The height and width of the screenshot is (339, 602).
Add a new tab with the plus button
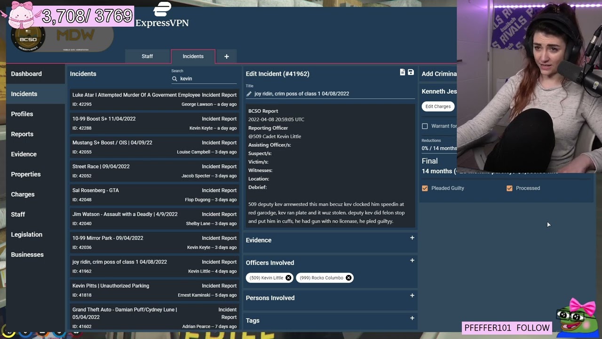click(226, 56)
